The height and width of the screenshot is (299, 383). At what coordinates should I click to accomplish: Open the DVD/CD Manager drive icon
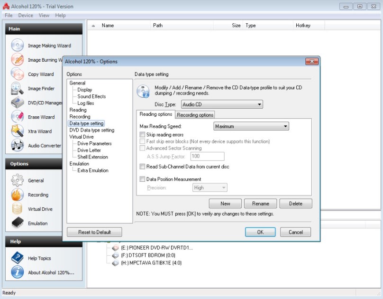(x=18, y=103)
